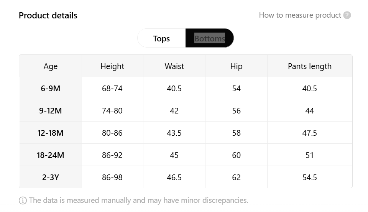Viewport: 368px width, 212px height.
Task: Select the 9-12M age row label
Action: (x=51, y=110)
